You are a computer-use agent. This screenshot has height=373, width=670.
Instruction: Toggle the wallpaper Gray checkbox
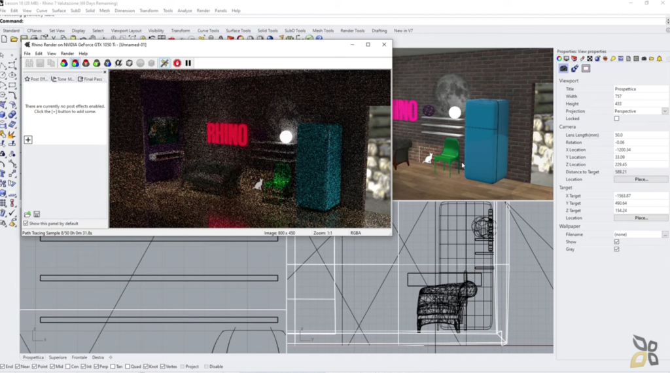(616, 249)
